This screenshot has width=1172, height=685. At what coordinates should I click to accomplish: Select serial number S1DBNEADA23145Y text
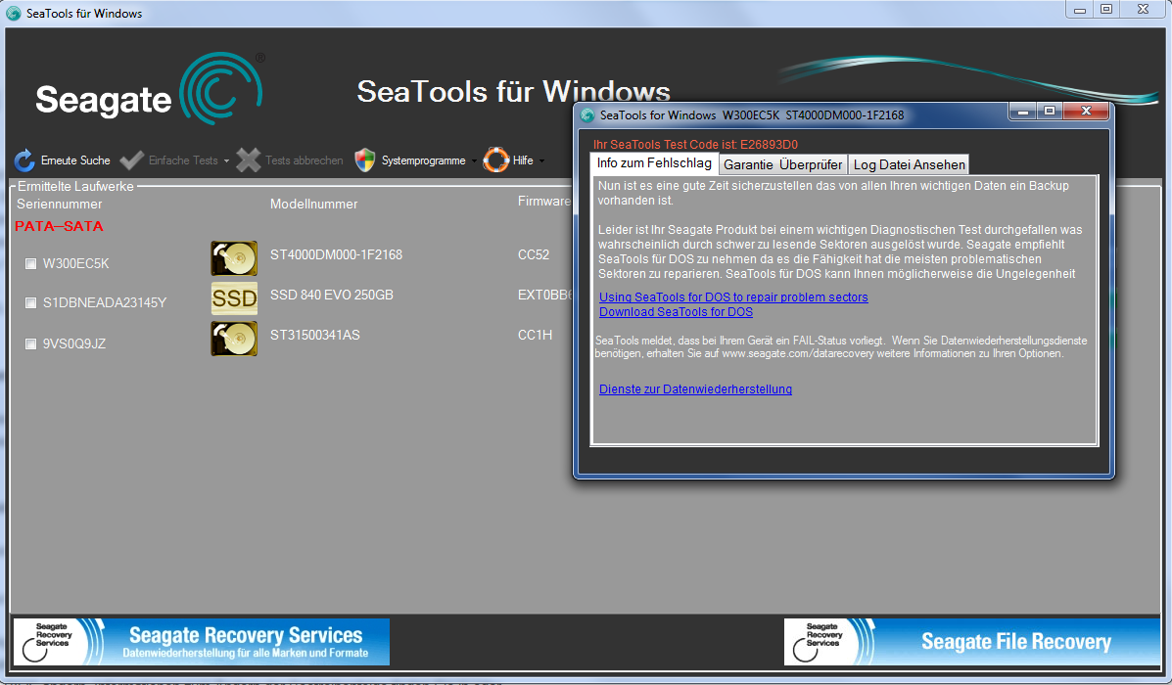(105, 302)
